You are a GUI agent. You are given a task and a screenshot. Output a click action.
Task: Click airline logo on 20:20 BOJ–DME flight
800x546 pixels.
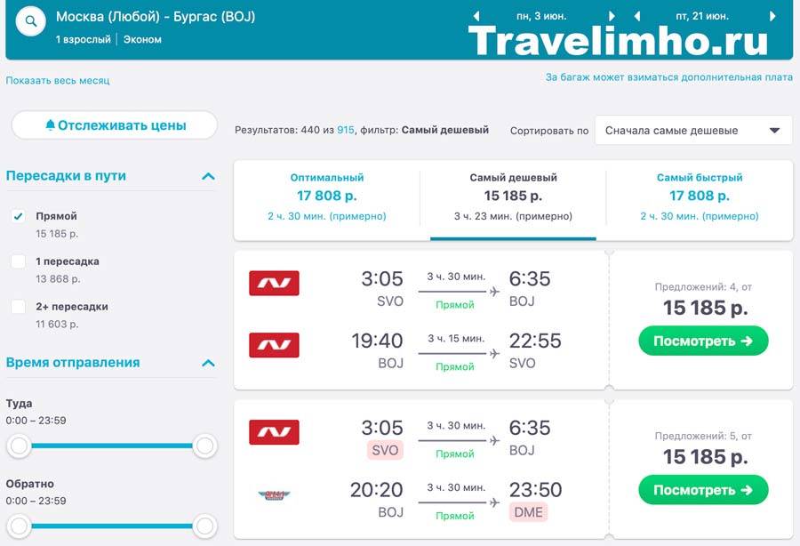(x=274, y=494)
